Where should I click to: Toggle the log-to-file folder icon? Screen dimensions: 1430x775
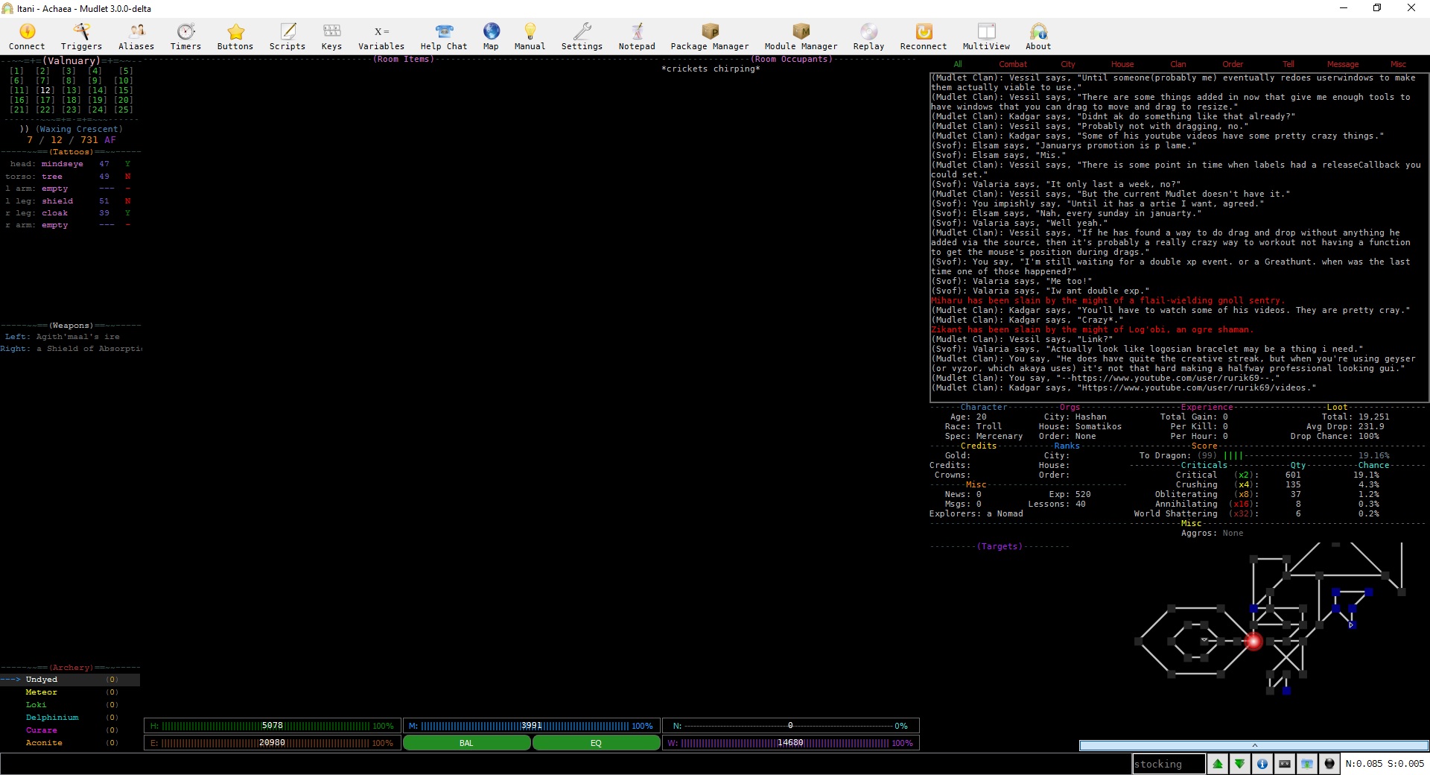[x=1307, y=764]
